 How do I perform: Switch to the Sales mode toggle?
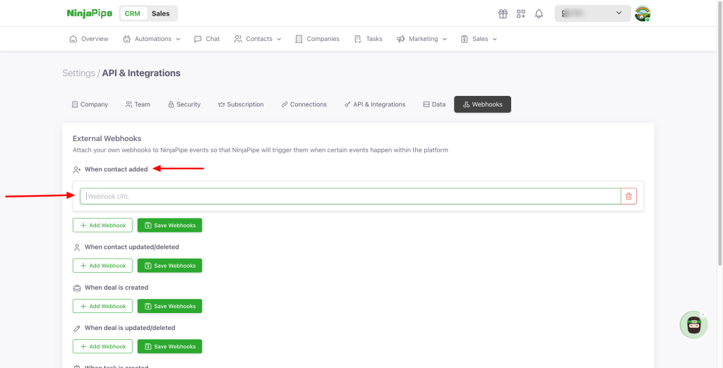click(x=161, y=13)
